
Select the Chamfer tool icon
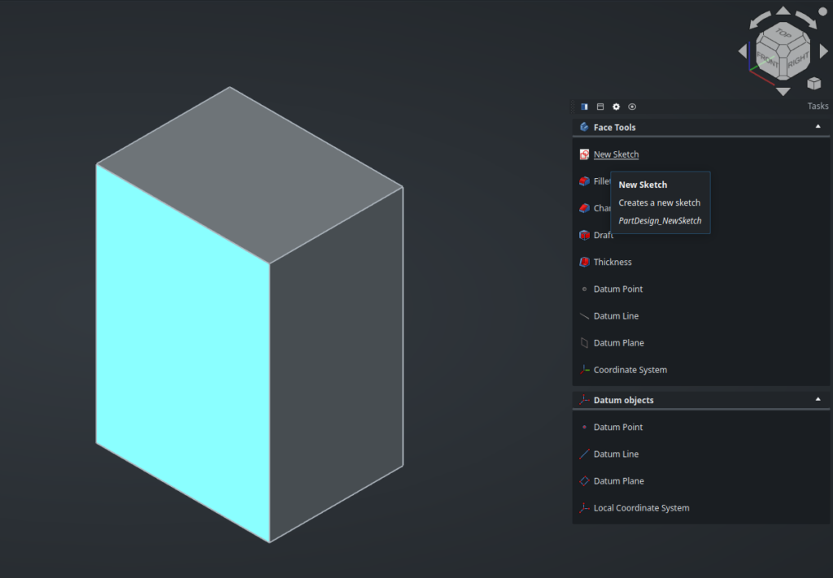tap(584, 208)
